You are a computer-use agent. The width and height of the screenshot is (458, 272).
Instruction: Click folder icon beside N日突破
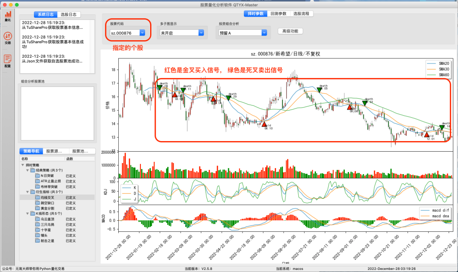click(x=37, y=176)
